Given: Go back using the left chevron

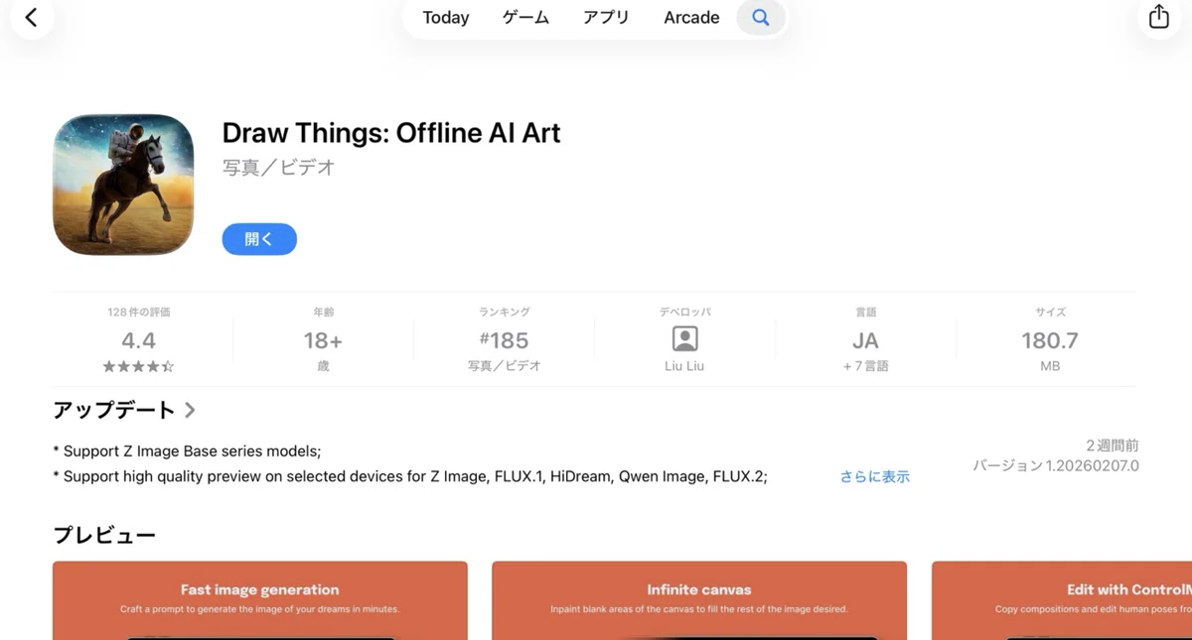Looking at the screenshot, I should (31, 18).
